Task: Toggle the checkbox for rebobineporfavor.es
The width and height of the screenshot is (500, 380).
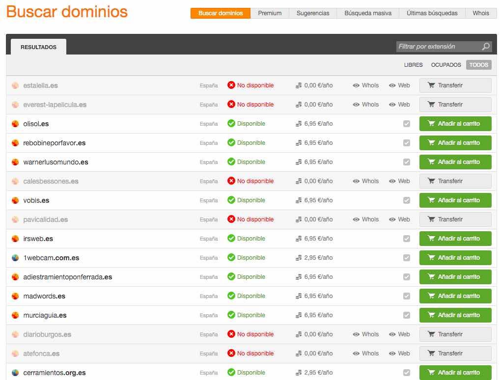Action: tap(406, 143)
